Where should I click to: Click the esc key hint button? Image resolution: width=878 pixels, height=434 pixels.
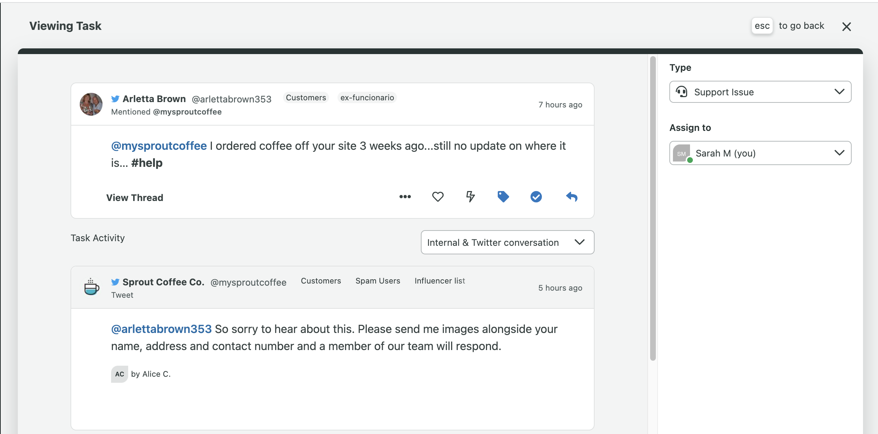(x=762, y=26)
